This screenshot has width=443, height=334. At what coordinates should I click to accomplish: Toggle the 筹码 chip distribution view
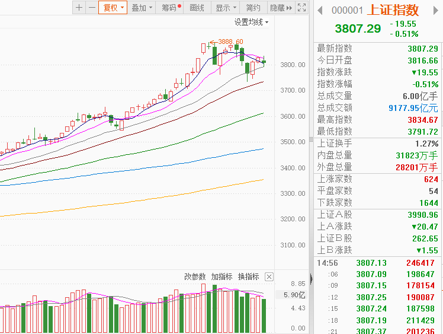click(x=171, y=8)
